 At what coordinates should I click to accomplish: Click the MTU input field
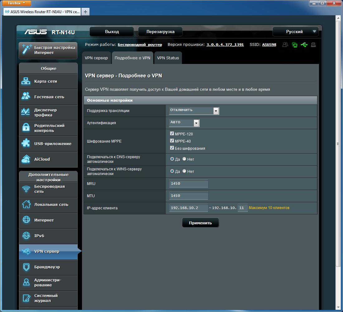[x=189, y=196]
